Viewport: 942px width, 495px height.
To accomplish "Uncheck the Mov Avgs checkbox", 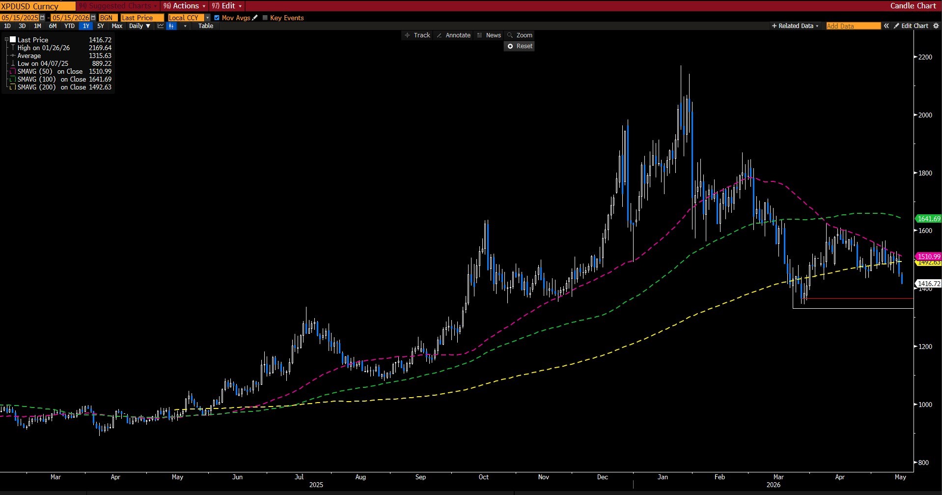I will click(217, 18).
